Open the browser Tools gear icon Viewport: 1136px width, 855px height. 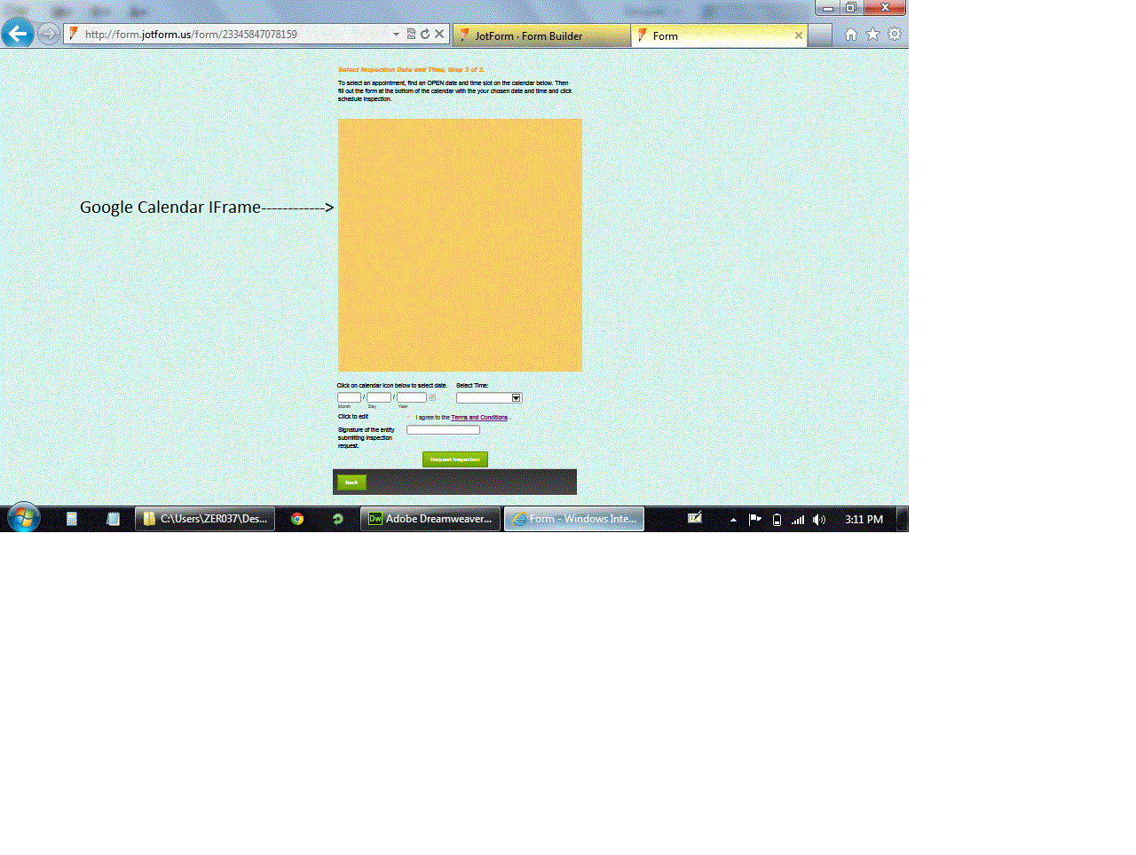point(895,35)
